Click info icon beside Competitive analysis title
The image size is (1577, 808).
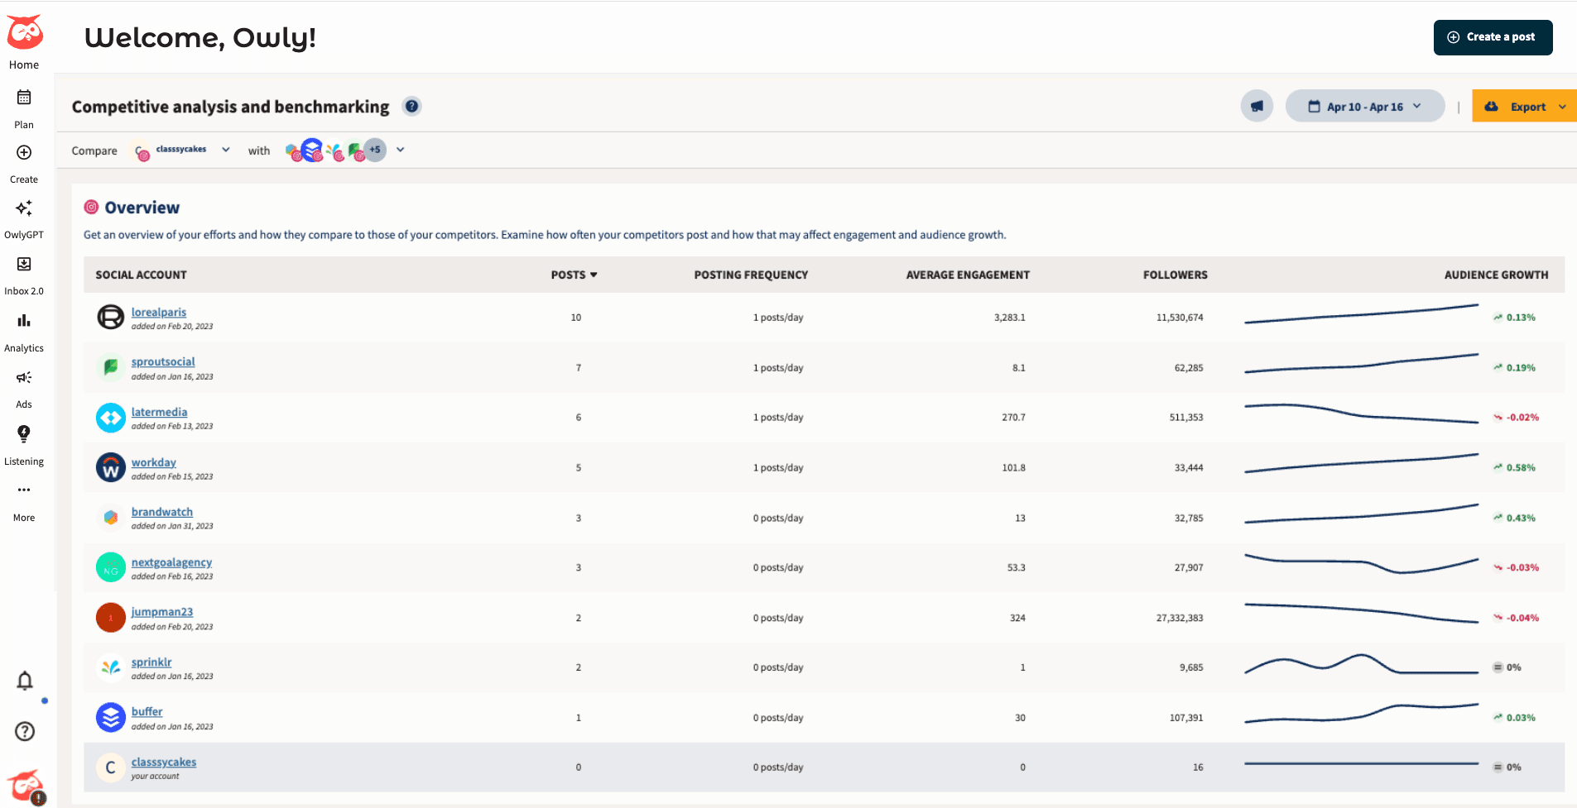pyautogui.click(x=411, y=106)
